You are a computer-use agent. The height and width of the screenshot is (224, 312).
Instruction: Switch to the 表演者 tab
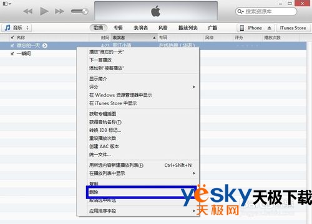[141, 27]
